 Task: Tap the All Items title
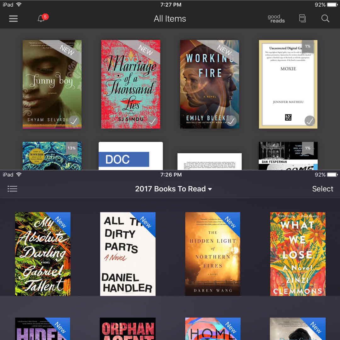click(170, 19)
